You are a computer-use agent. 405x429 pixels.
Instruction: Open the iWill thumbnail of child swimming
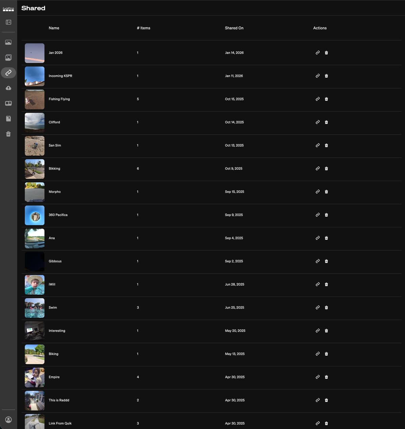(x=35, y=285)
